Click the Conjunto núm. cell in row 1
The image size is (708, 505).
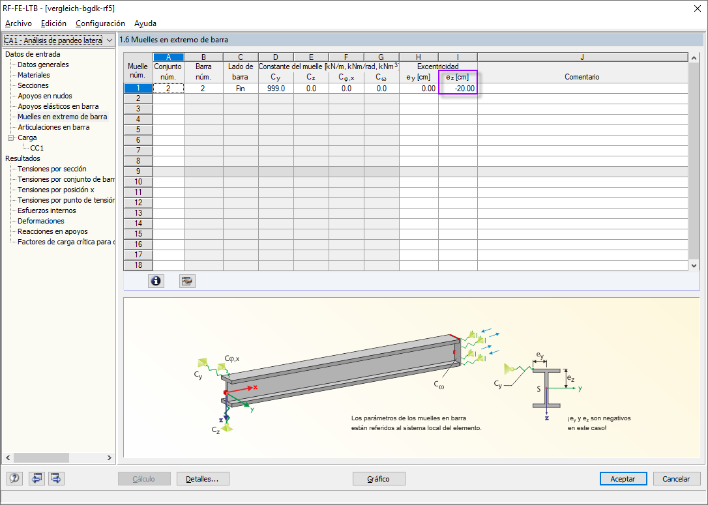[168, 89]
